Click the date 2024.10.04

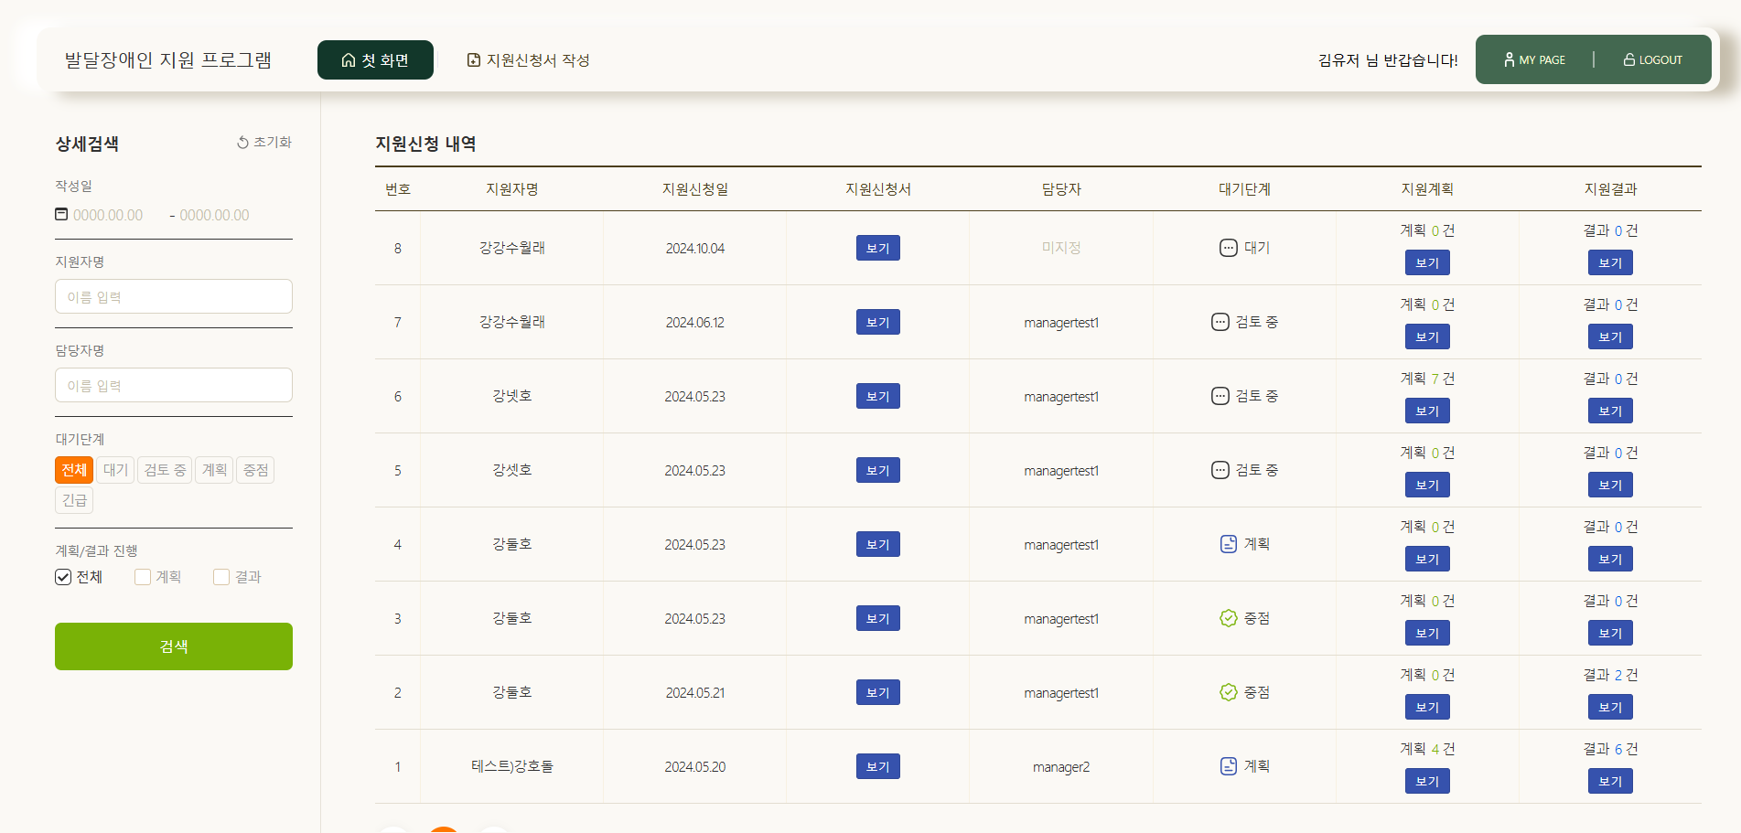(x=695, y=248)
